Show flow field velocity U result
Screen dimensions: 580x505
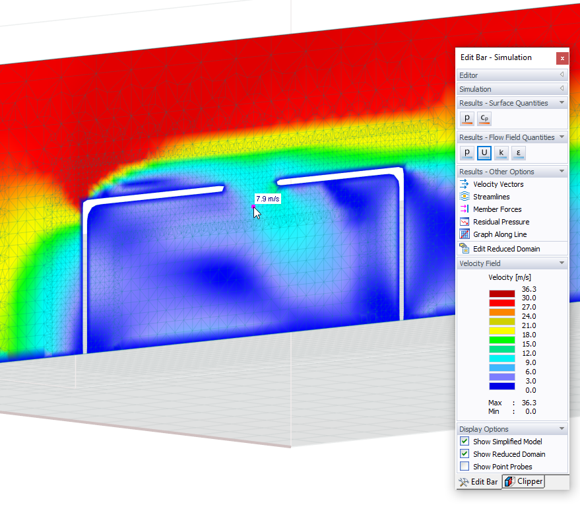484,152
